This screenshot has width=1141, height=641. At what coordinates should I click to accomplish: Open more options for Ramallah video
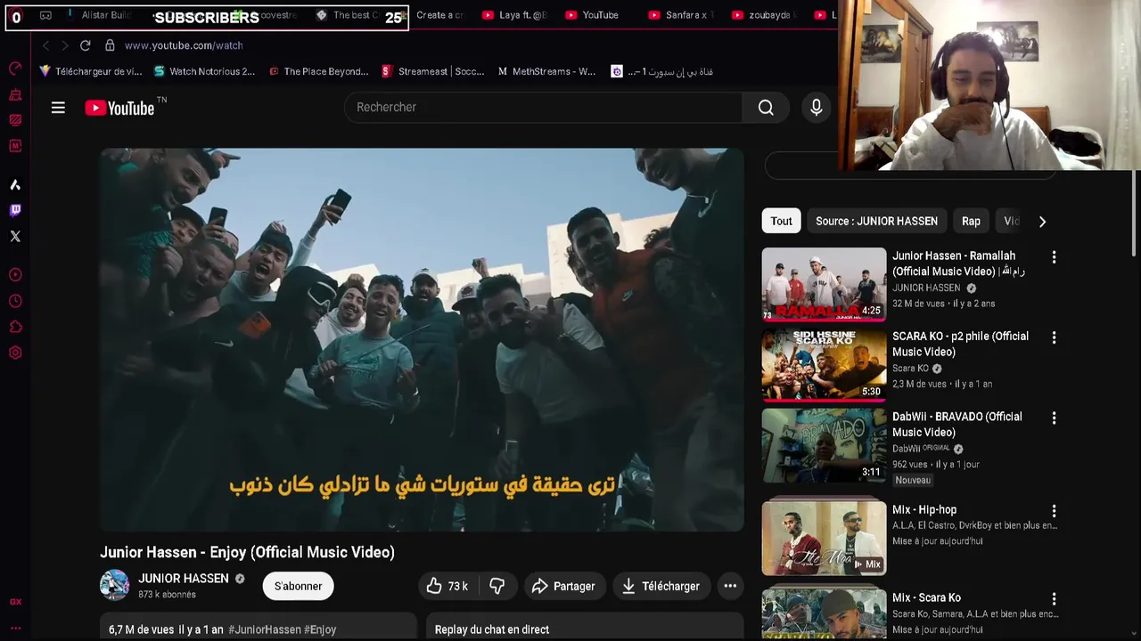[x=1054, y=257]
